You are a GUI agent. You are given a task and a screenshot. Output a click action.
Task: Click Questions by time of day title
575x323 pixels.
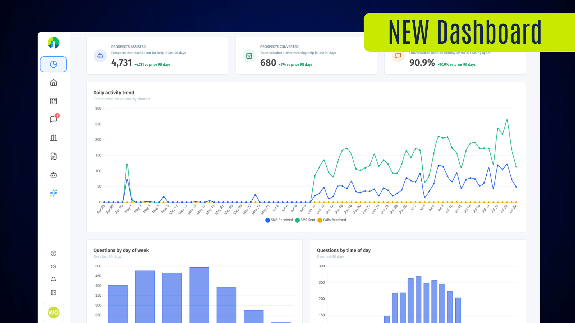pos(344,250)
